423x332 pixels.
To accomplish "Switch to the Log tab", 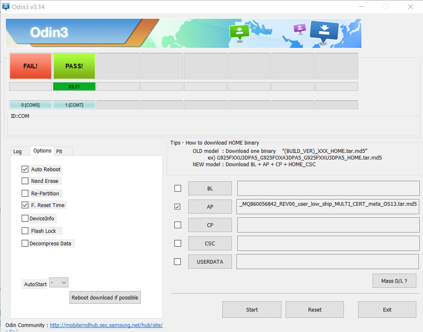I will (17, 151).
